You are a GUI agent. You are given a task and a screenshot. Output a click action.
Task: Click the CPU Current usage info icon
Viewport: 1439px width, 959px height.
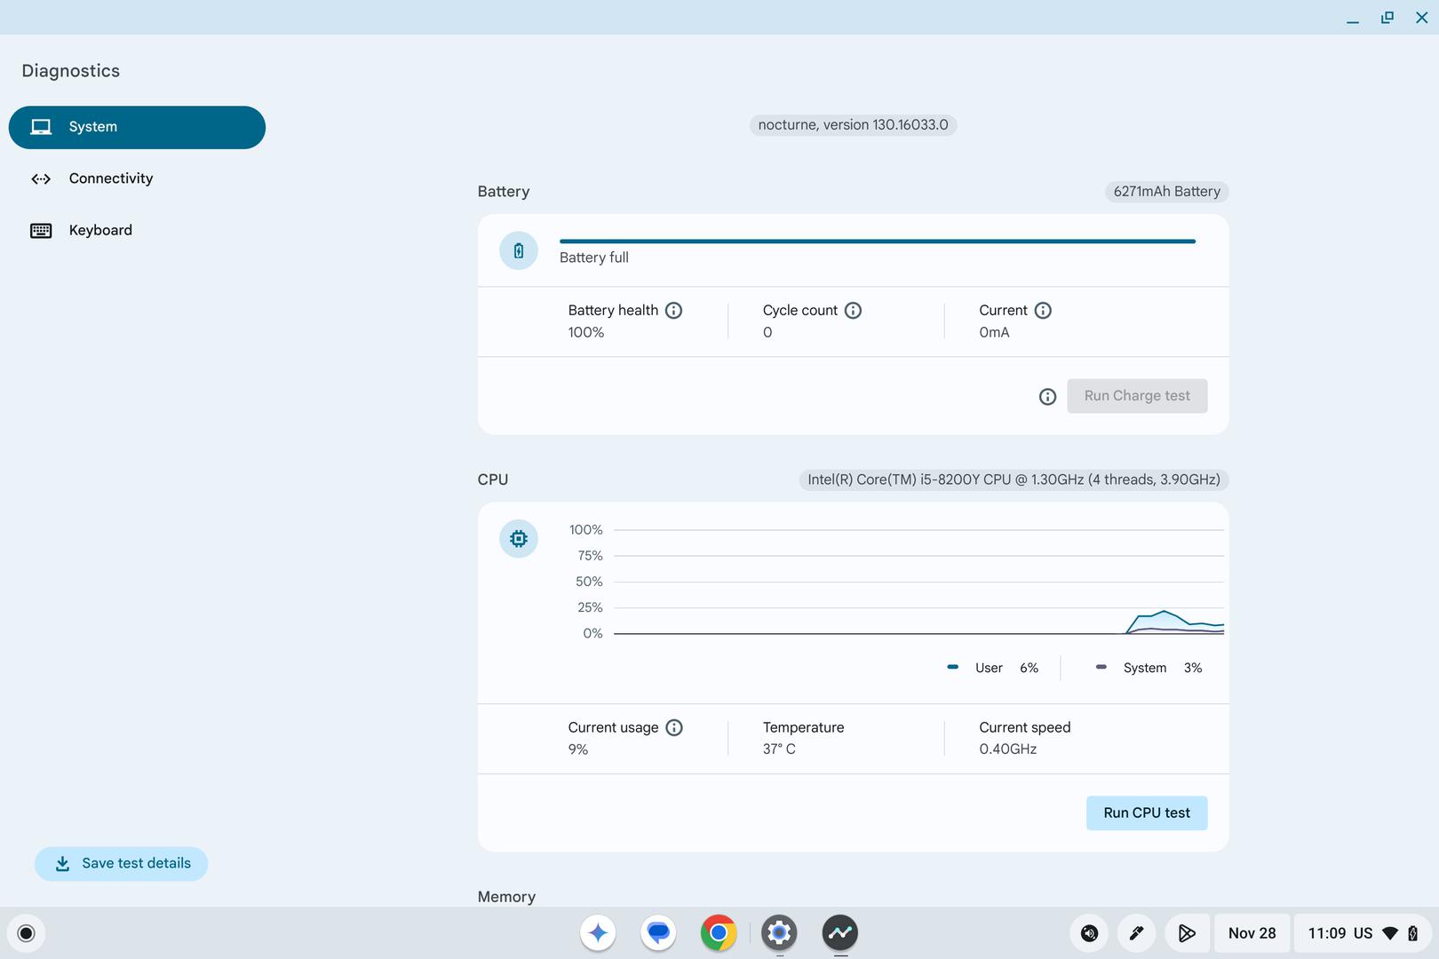pyautogui.click(x=674, y=728)
